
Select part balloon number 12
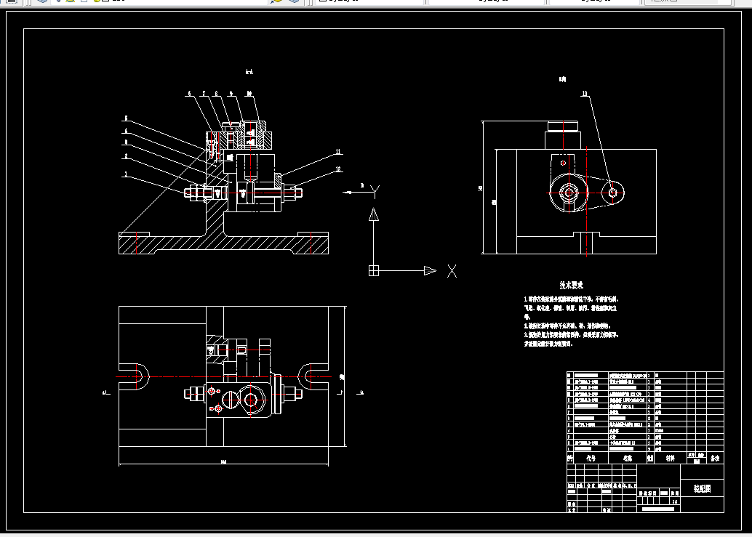338,169
